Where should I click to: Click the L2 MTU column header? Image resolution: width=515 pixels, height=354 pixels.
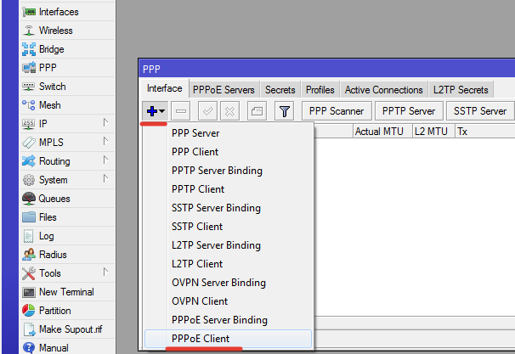pos(434,132)
